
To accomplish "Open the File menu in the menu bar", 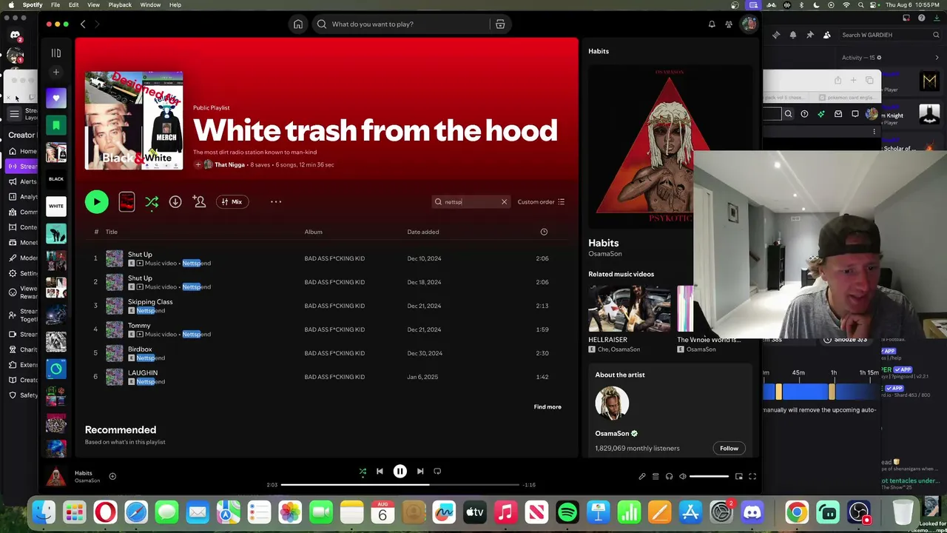I will click(55, 5).
